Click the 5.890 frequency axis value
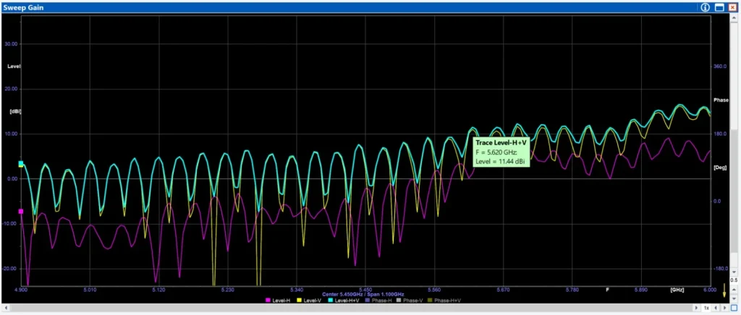The height and width of the screenshot is (315, 741). 641,290
